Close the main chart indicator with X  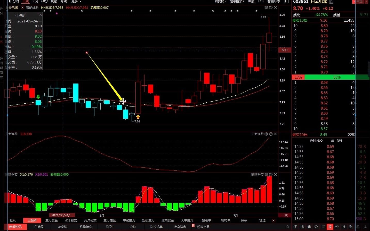[275, 7]
